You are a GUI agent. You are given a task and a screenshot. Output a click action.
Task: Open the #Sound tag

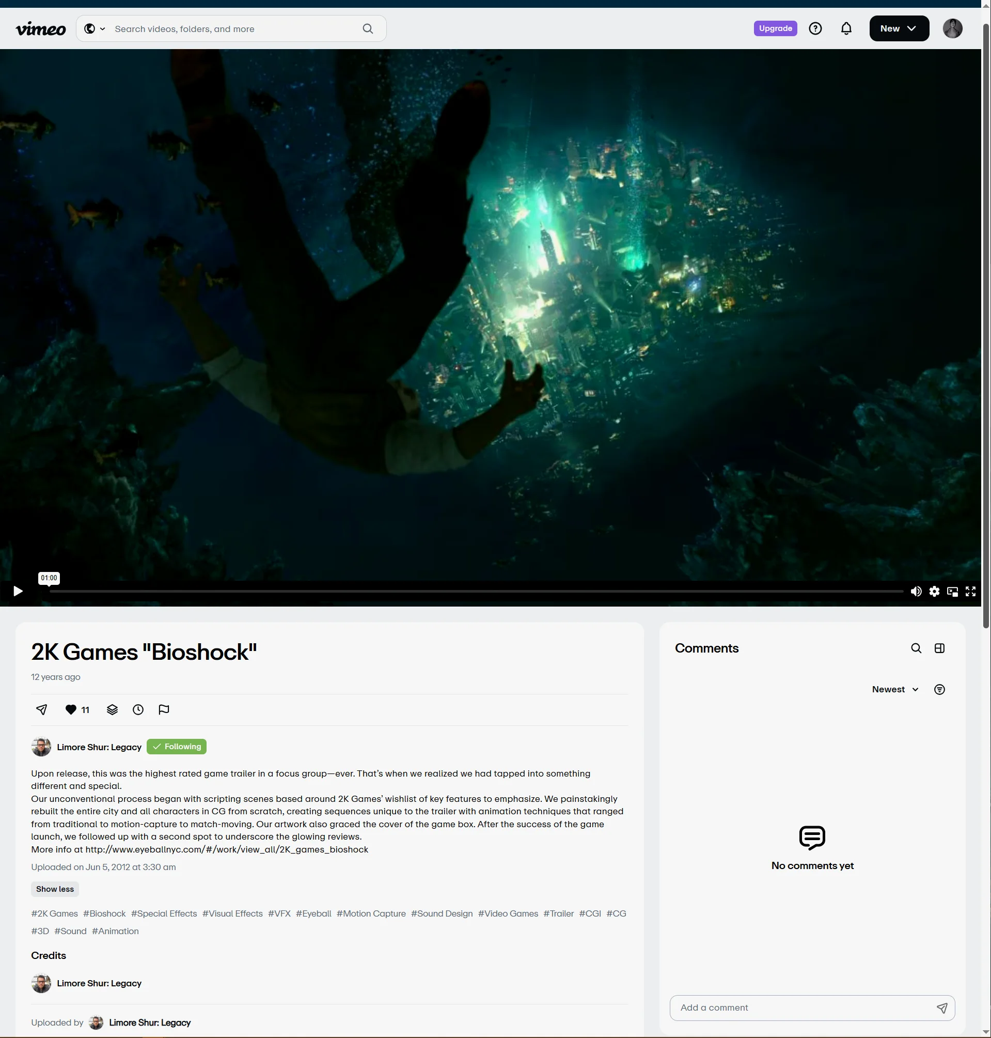[x=70, y=931]
